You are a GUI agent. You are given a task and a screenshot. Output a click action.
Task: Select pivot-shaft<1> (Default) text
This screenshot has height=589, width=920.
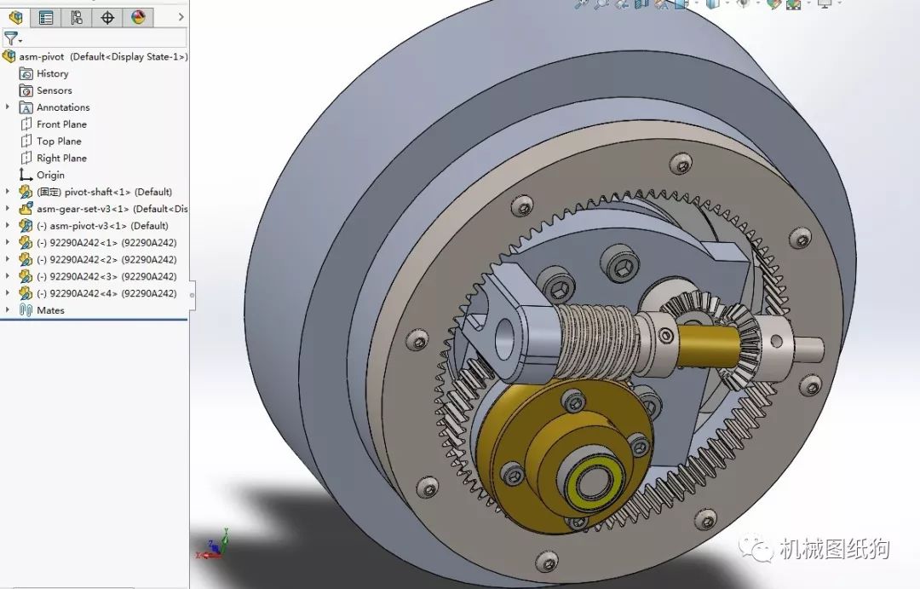118,192
